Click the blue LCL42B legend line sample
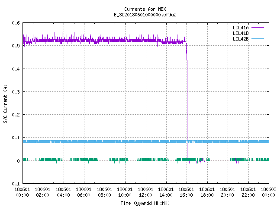Image resolution: width=277 pixels, height=207 pixels. click(258, 38)
